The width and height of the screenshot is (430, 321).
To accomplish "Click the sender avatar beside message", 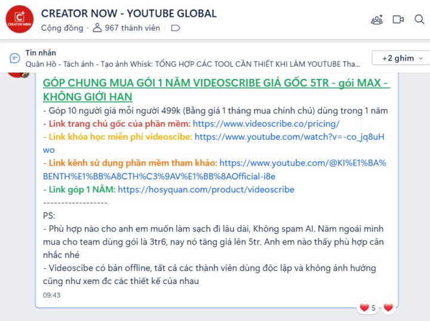I will click(x=18, y=74).
